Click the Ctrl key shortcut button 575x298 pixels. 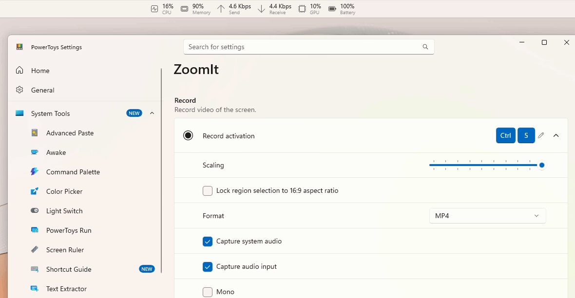(x=506, y=135)
